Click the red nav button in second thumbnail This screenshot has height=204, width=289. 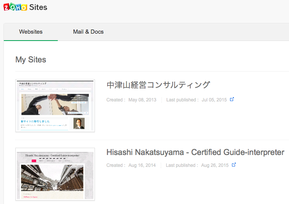tap(34, 162)
